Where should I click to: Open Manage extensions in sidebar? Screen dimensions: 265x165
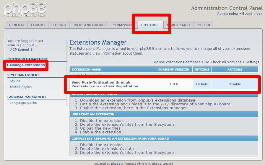[x=27, y=65]
